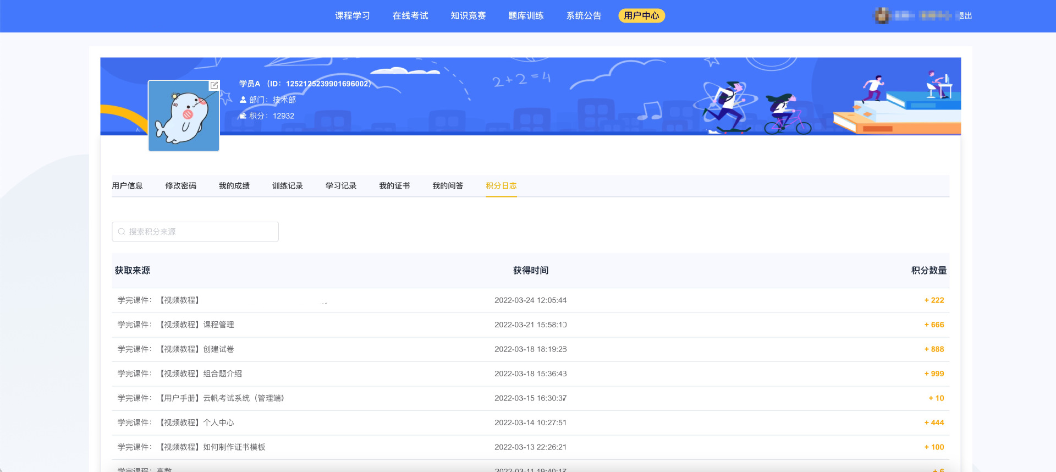
Task: Switch to 训练记录 tab
Action: point(288,186)
